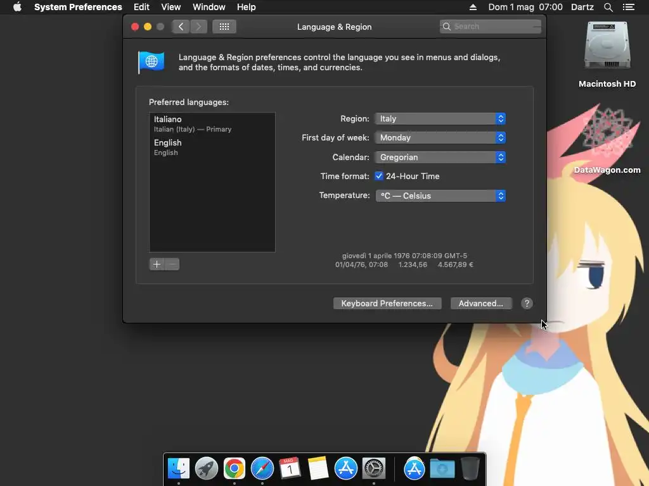Open Applications folder with warning badge in Dock
This screenshot has width=649, height=486.
pos(414,468)
